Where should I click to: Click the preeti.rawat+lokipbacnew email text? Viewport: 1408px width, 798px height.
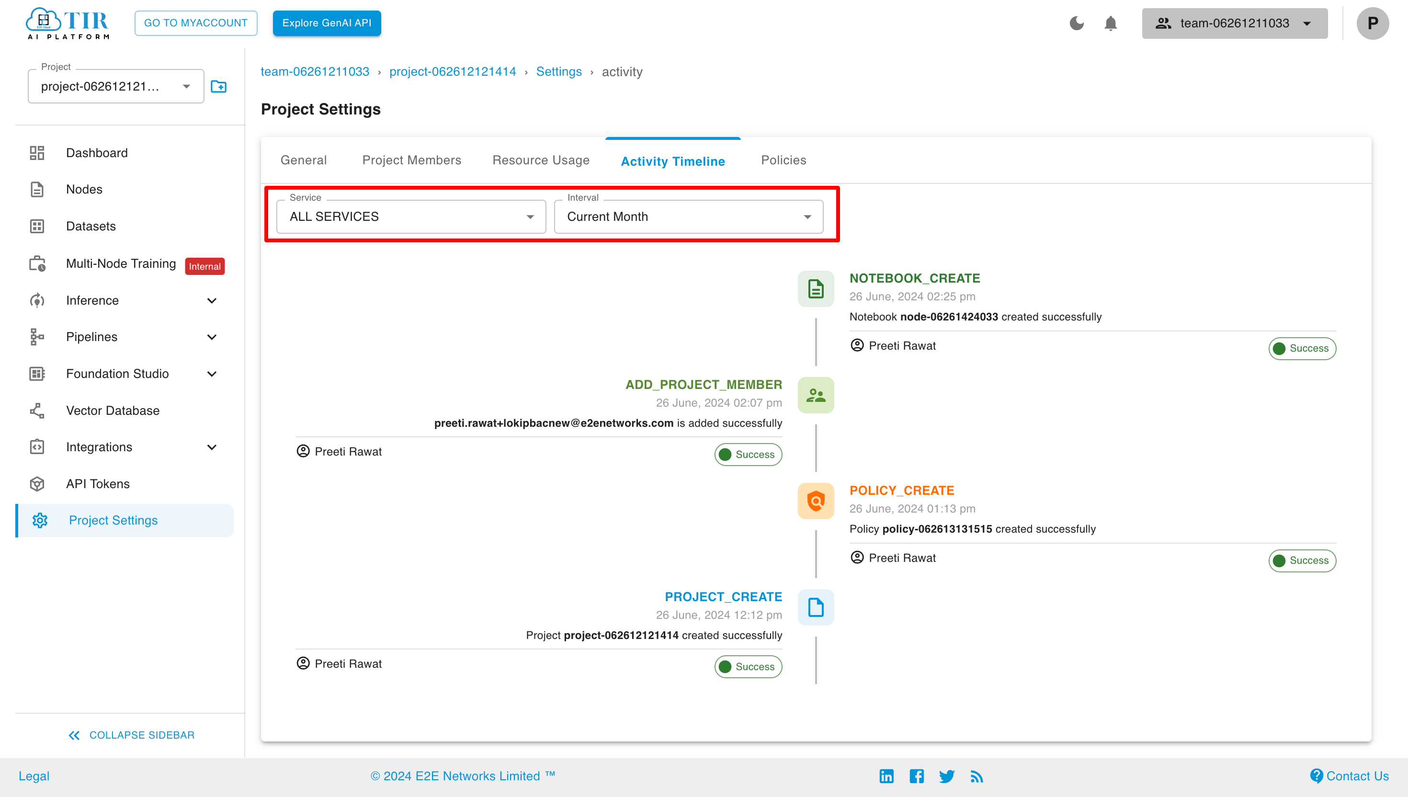click(x=554, y=423)
